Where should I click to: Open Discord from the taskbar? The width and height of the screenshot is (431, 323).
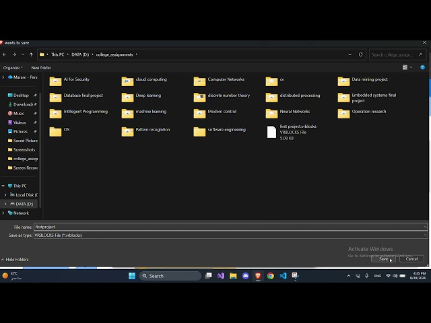tap(245, 276)
